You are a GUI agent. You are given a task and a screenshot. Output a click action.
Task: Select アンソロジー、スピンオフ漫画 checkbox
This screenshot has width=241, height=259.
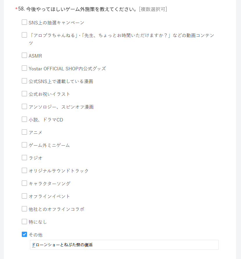point(24,107)
